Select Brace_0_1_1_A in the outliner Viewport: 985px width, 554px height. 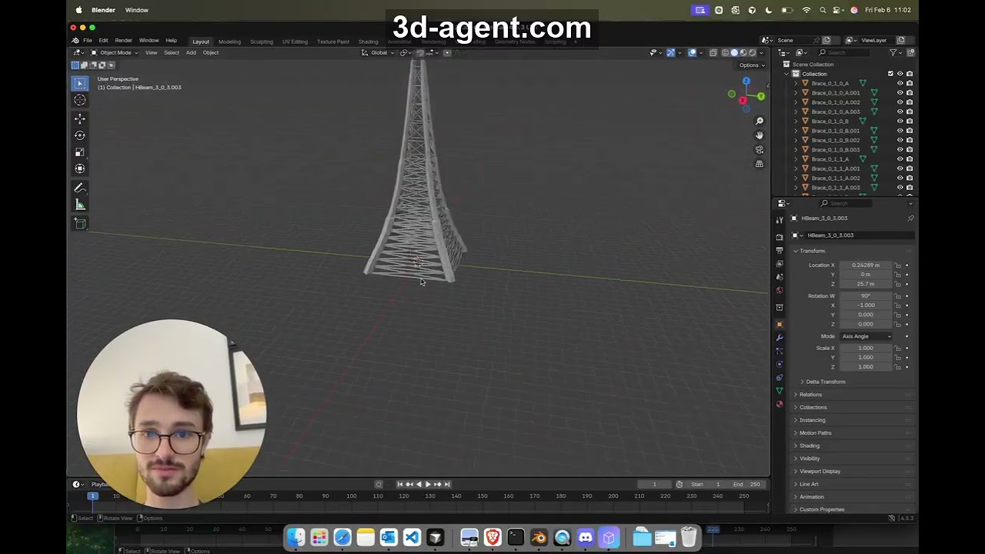pos(830,159)
